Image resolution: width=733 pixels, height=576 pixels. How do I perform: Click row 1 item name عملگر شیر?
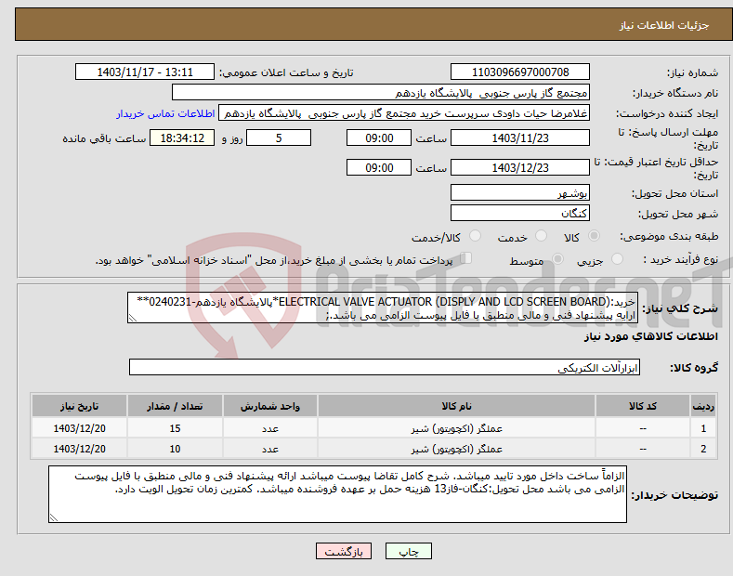point(456,428)
